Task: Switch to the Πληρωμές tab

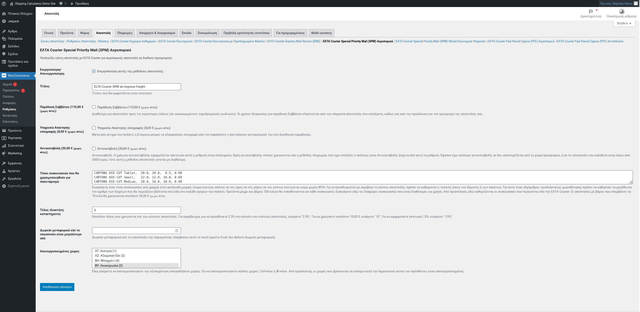Action: [125, 33]
